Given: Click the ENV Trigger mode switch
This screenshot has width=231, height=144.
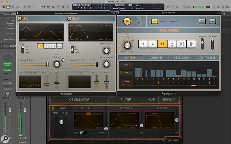Looking at the screenshot, I should tap(72, 49).
